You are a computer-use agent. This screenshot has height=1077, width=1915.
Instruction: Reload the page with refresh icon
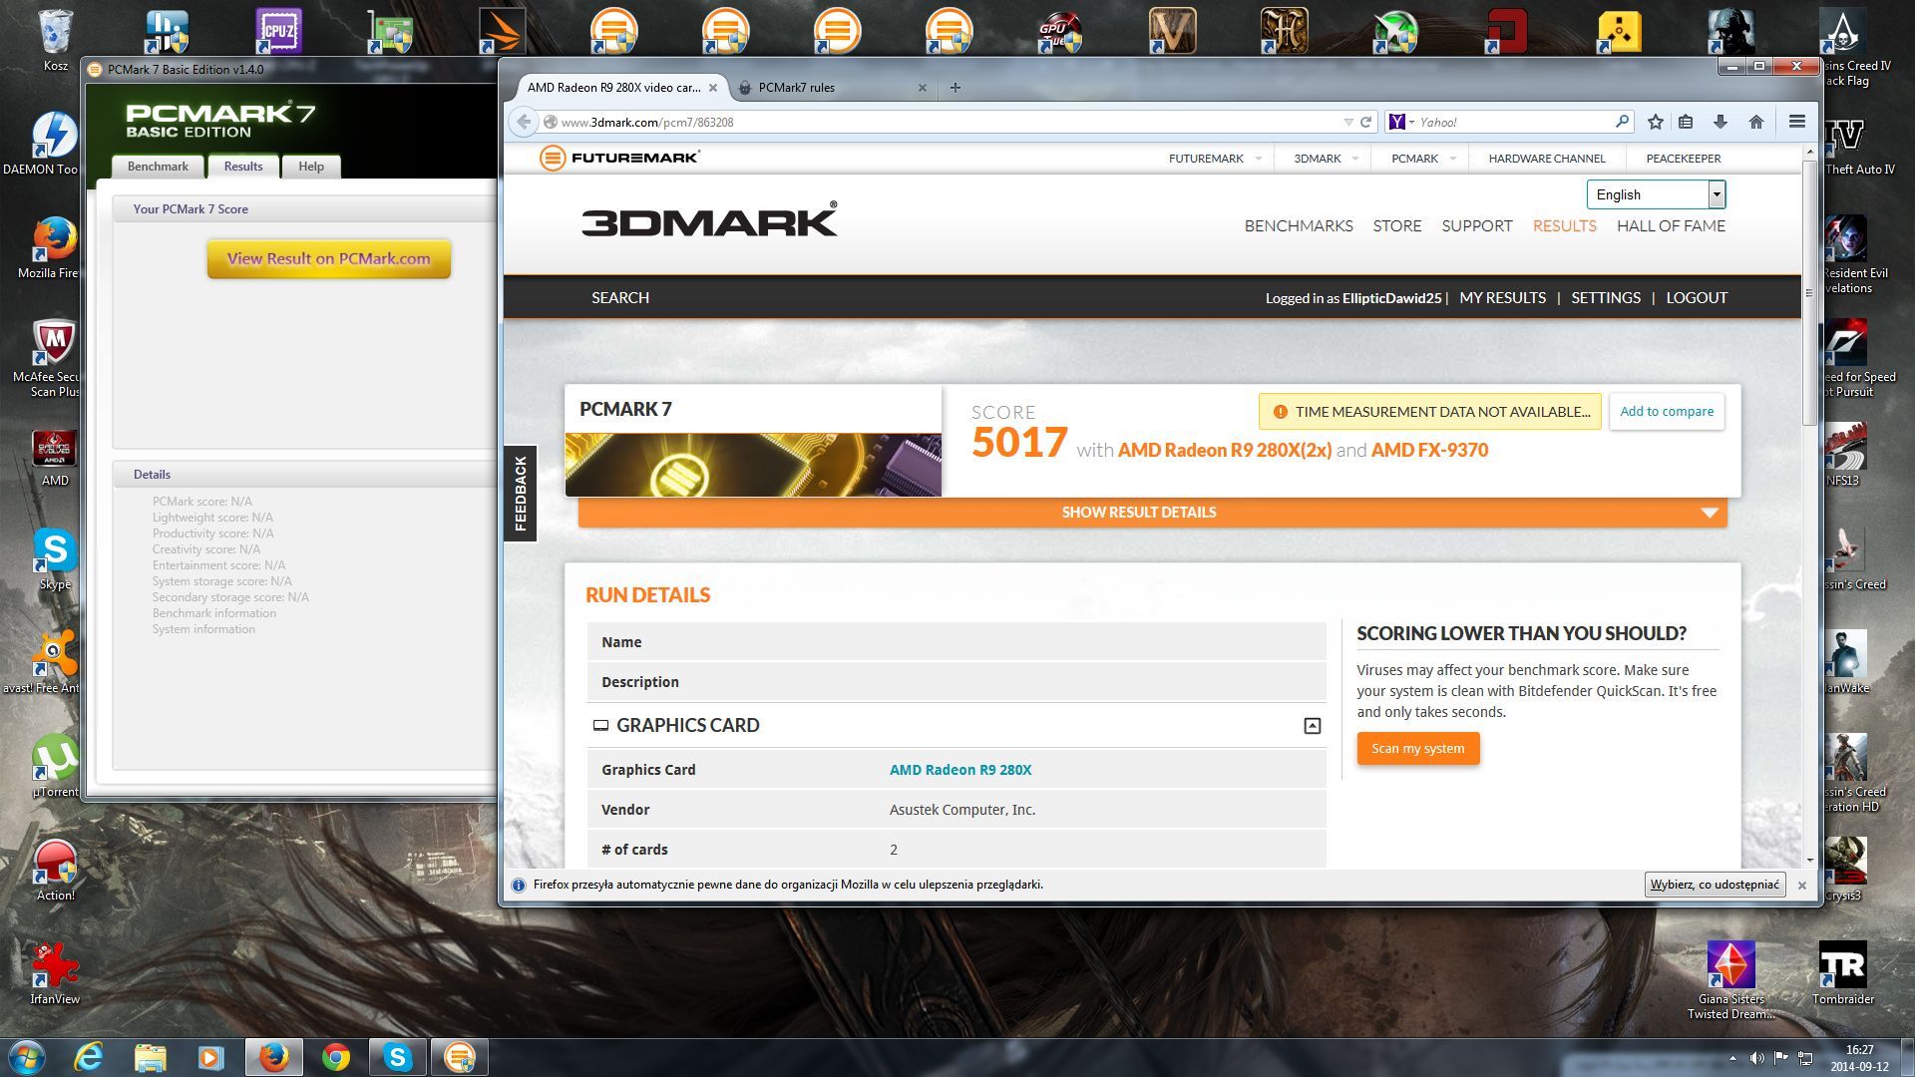pos(1365,122)
